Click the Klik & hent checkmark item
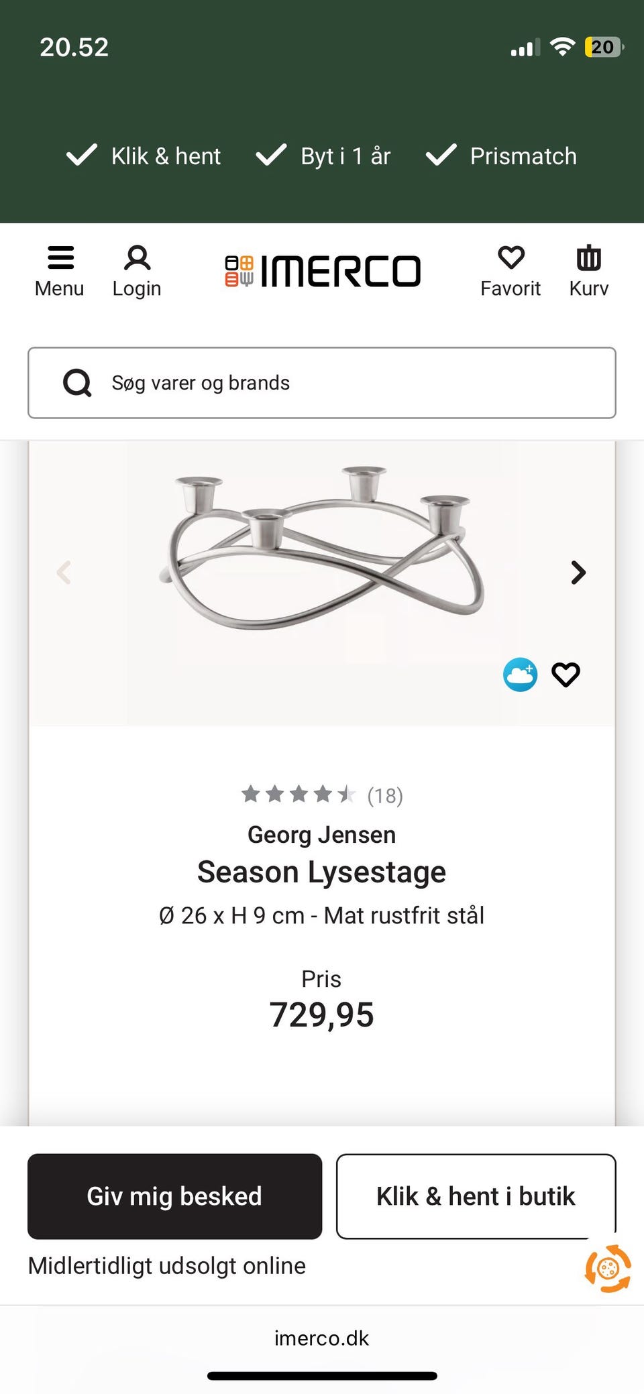Image resolution: width=644 pixels, height=1394 pixels. [x=144, y=156]
